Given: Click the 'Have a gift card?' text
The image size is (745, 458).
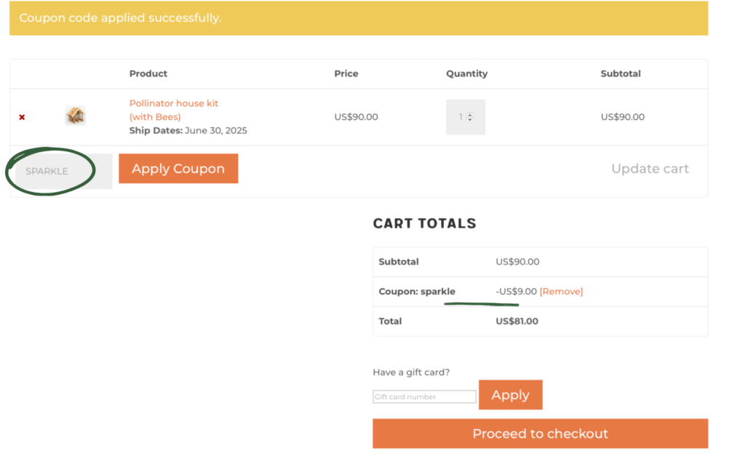Looking at the screenshot, I should click(411, 372).
